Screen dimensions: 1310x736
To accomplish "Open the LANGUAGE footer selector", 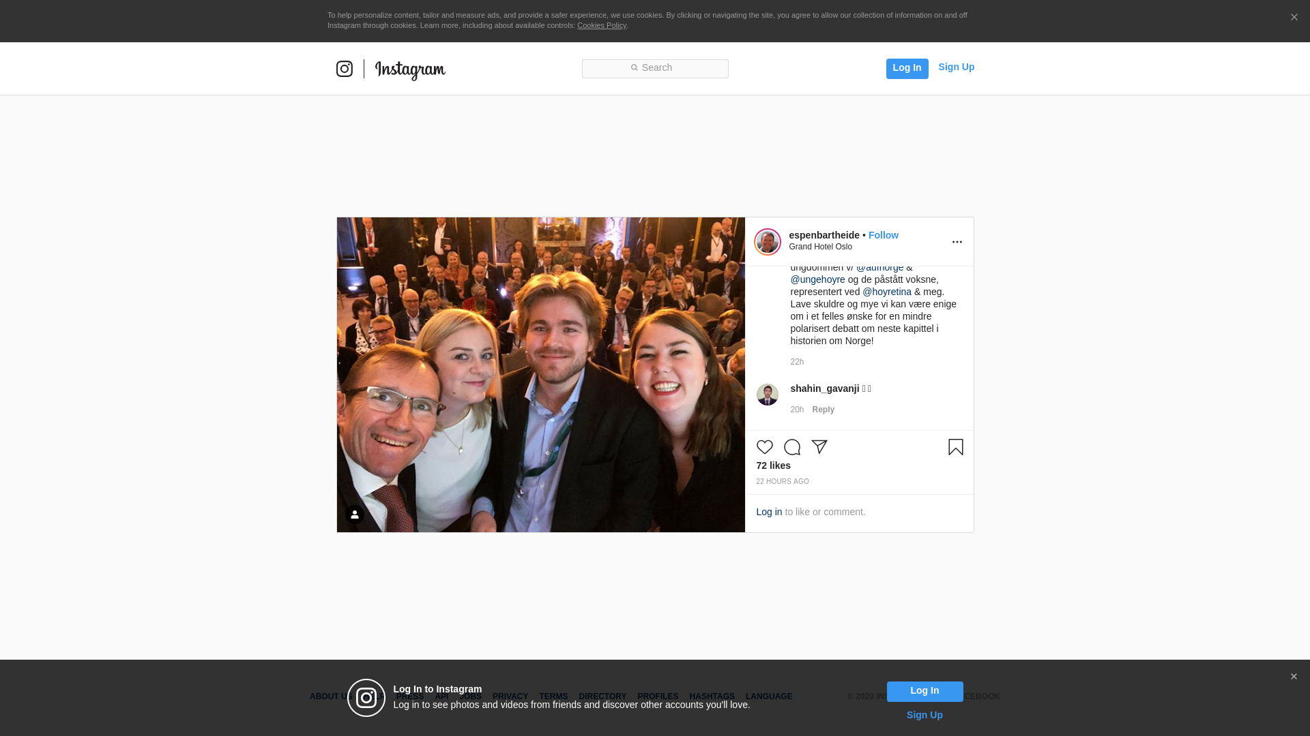I will click(x=768, y=696).
